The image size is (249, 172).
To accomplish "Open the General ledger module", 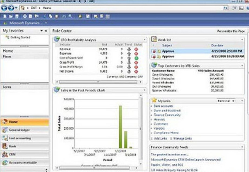I will 25,130.
